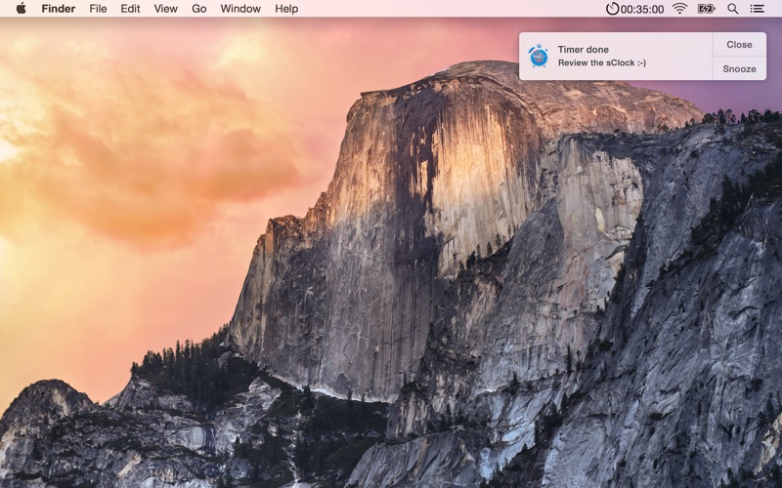Click the 00:35:00 timer countdown text

(642, 9)
